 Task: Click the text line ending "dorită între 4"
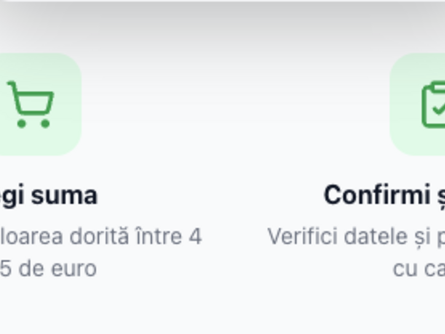100,237
